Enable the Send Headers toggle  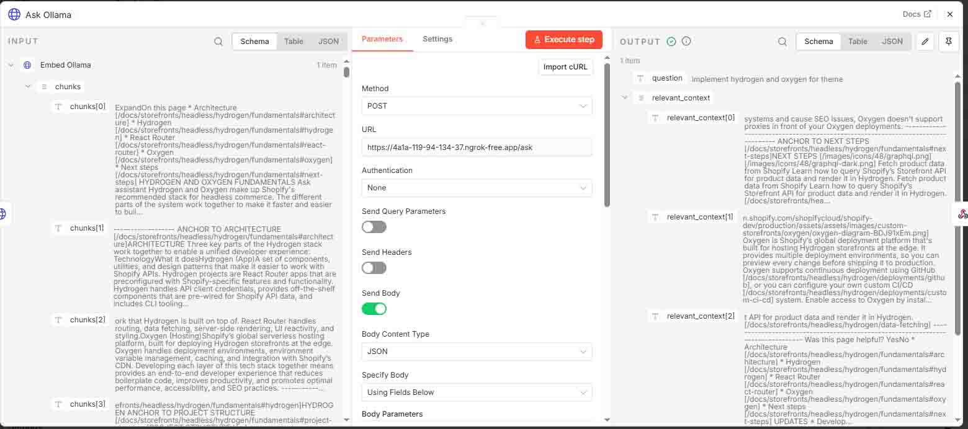pyautogui.click(x=374, y=268)
